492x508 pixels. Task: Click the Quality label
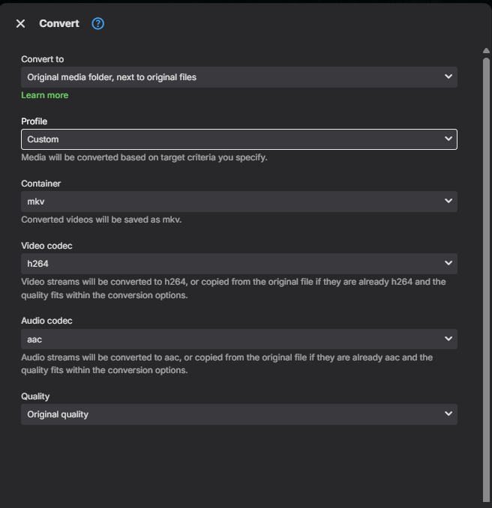pyautogui.click(x=35, y=396)
